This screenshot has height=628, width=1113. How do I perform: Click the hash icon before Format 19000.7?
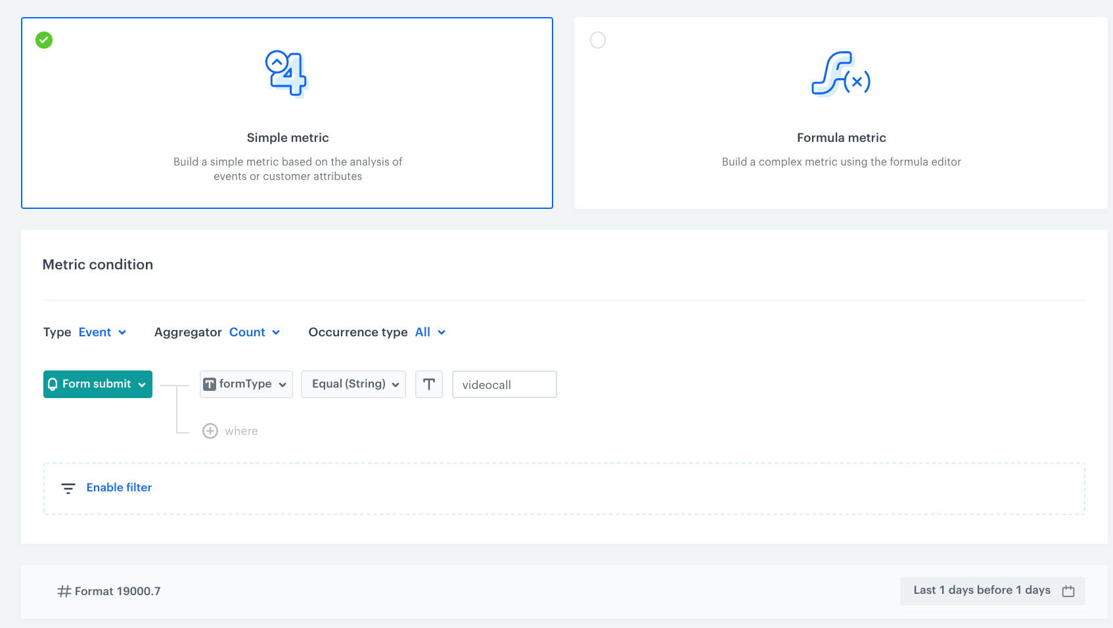click(63, 591)
